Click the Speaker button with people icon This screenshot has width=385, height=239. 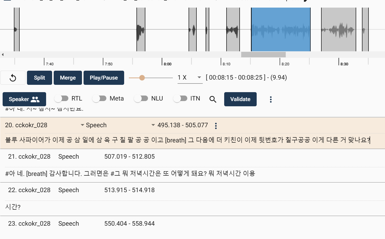coord(24,99)
